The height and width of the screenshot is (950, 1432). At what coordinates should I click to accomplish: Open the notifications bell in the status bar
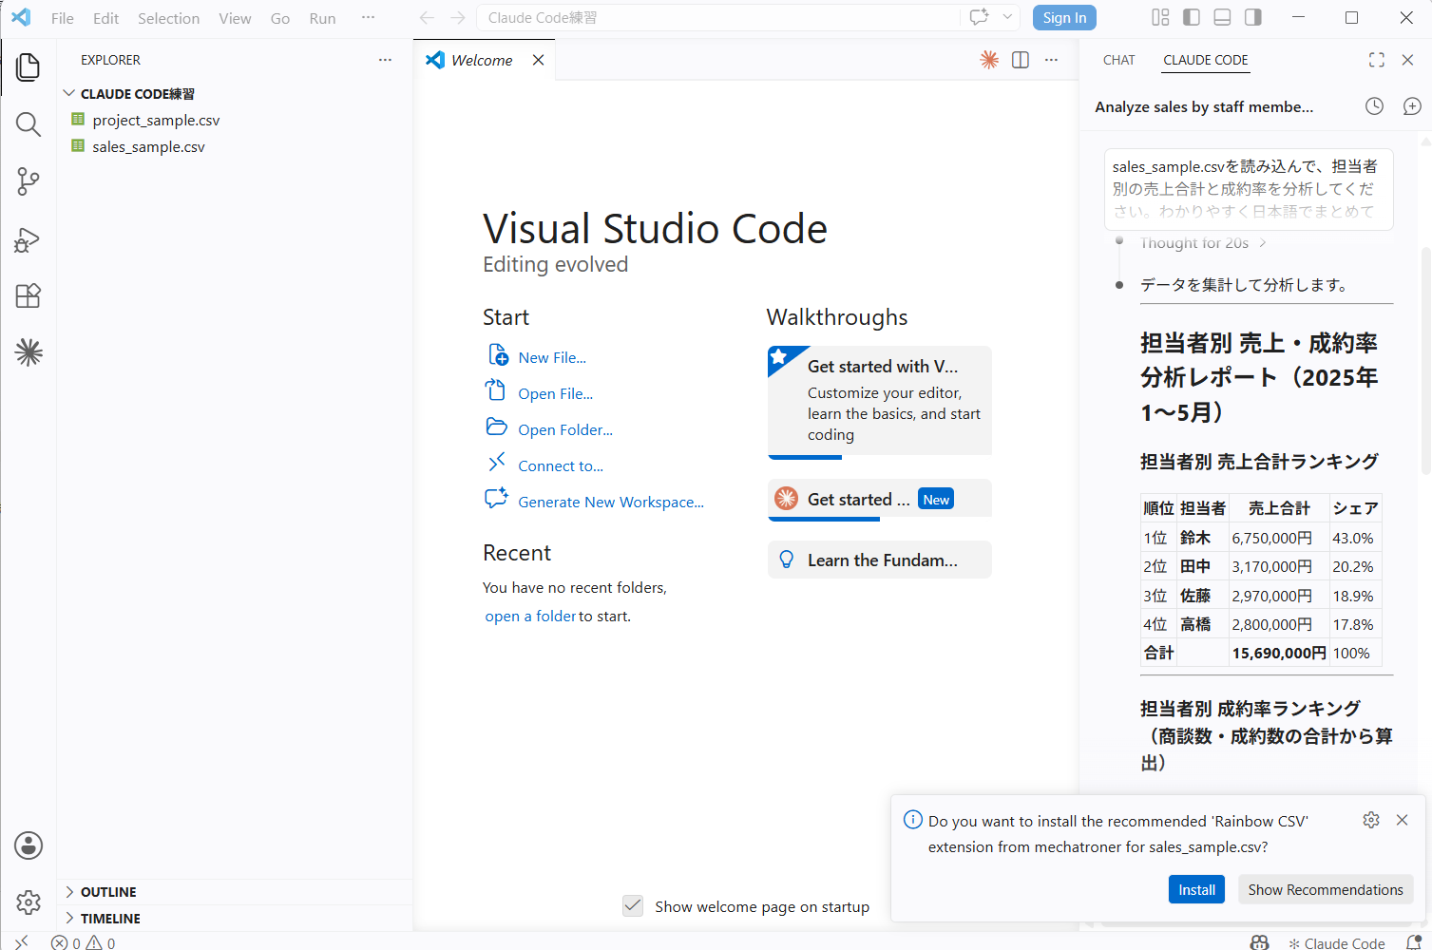click(1413, 942)
